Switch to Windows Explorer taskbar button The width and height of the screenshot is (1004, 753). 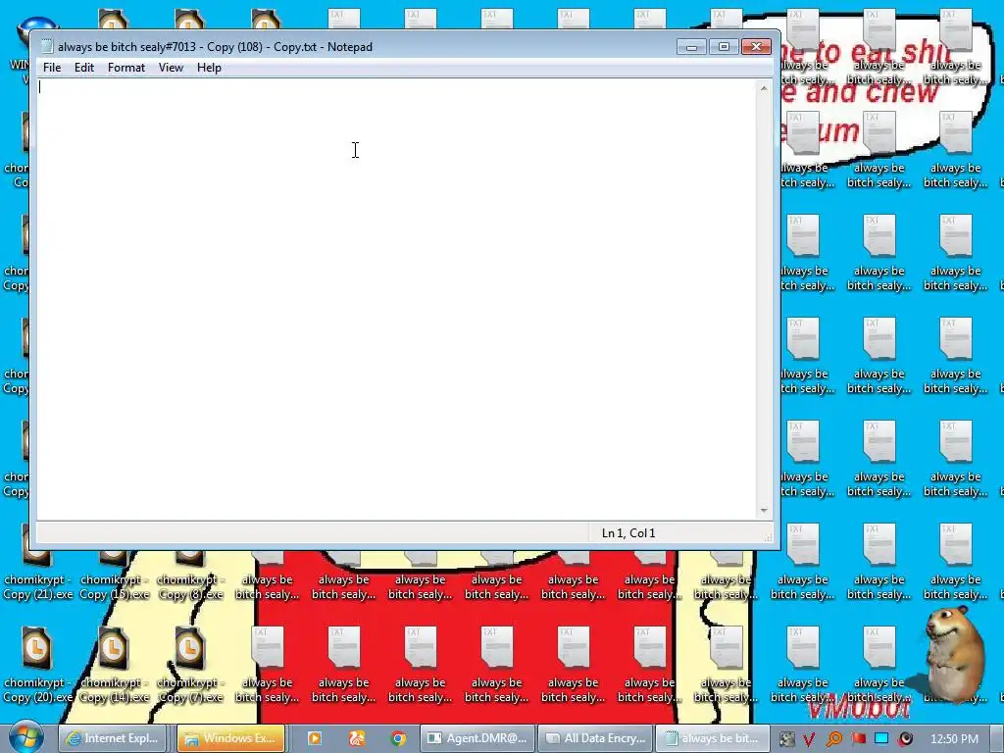point(230,738)
